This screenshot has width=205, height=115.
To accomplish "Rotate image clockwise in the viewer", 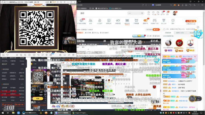I will 42,55.
